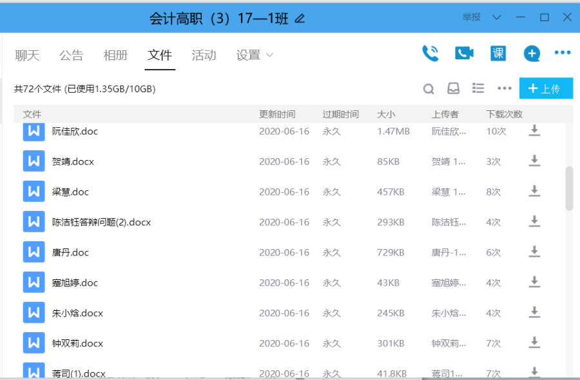The height and width of the screenshot is (380, 580).
Task: Start a video call
Action: (x=464, y=54)
